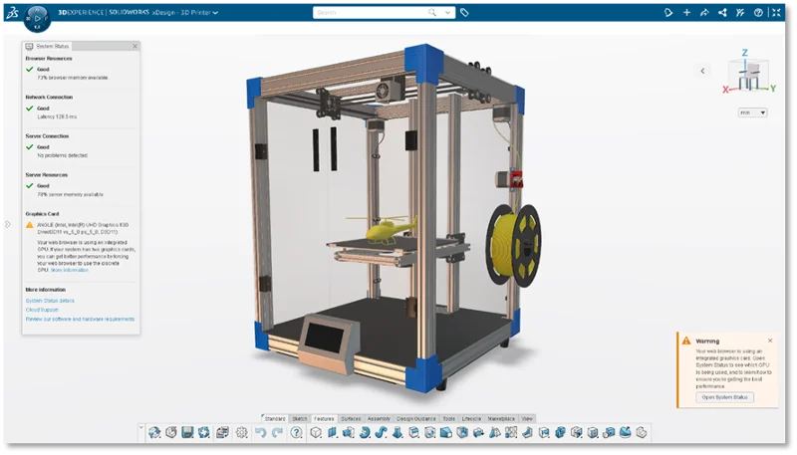
Task: Expand the collapsed left side panel arrow
Action: (8, 224)
